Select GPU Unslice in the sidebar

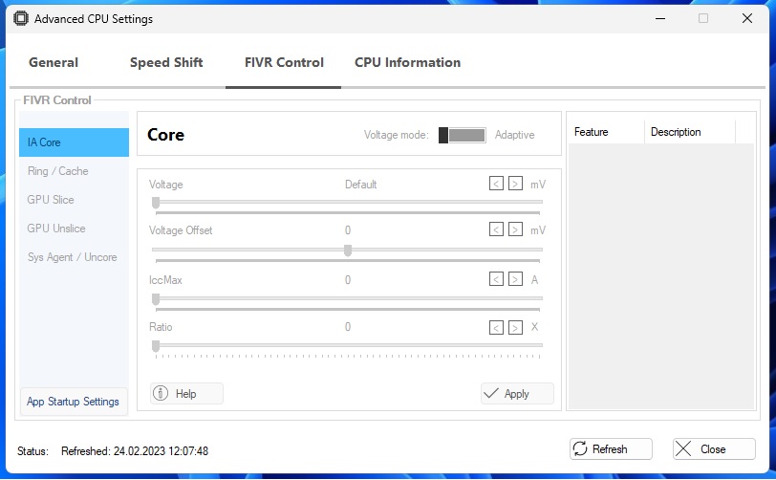74,229
